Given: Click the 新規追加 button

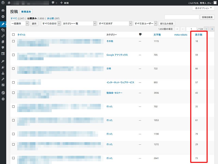Looking at the screenshot, I should (26, 11).
